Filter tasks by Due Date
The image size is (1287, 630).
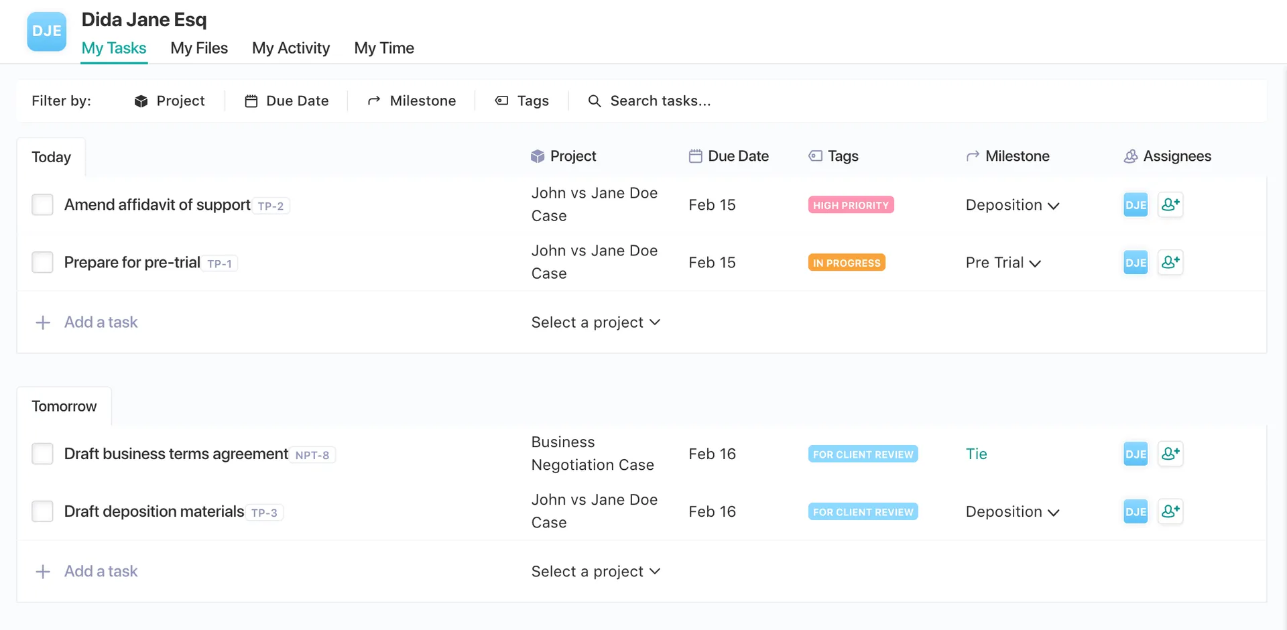[x=287, y=101]
